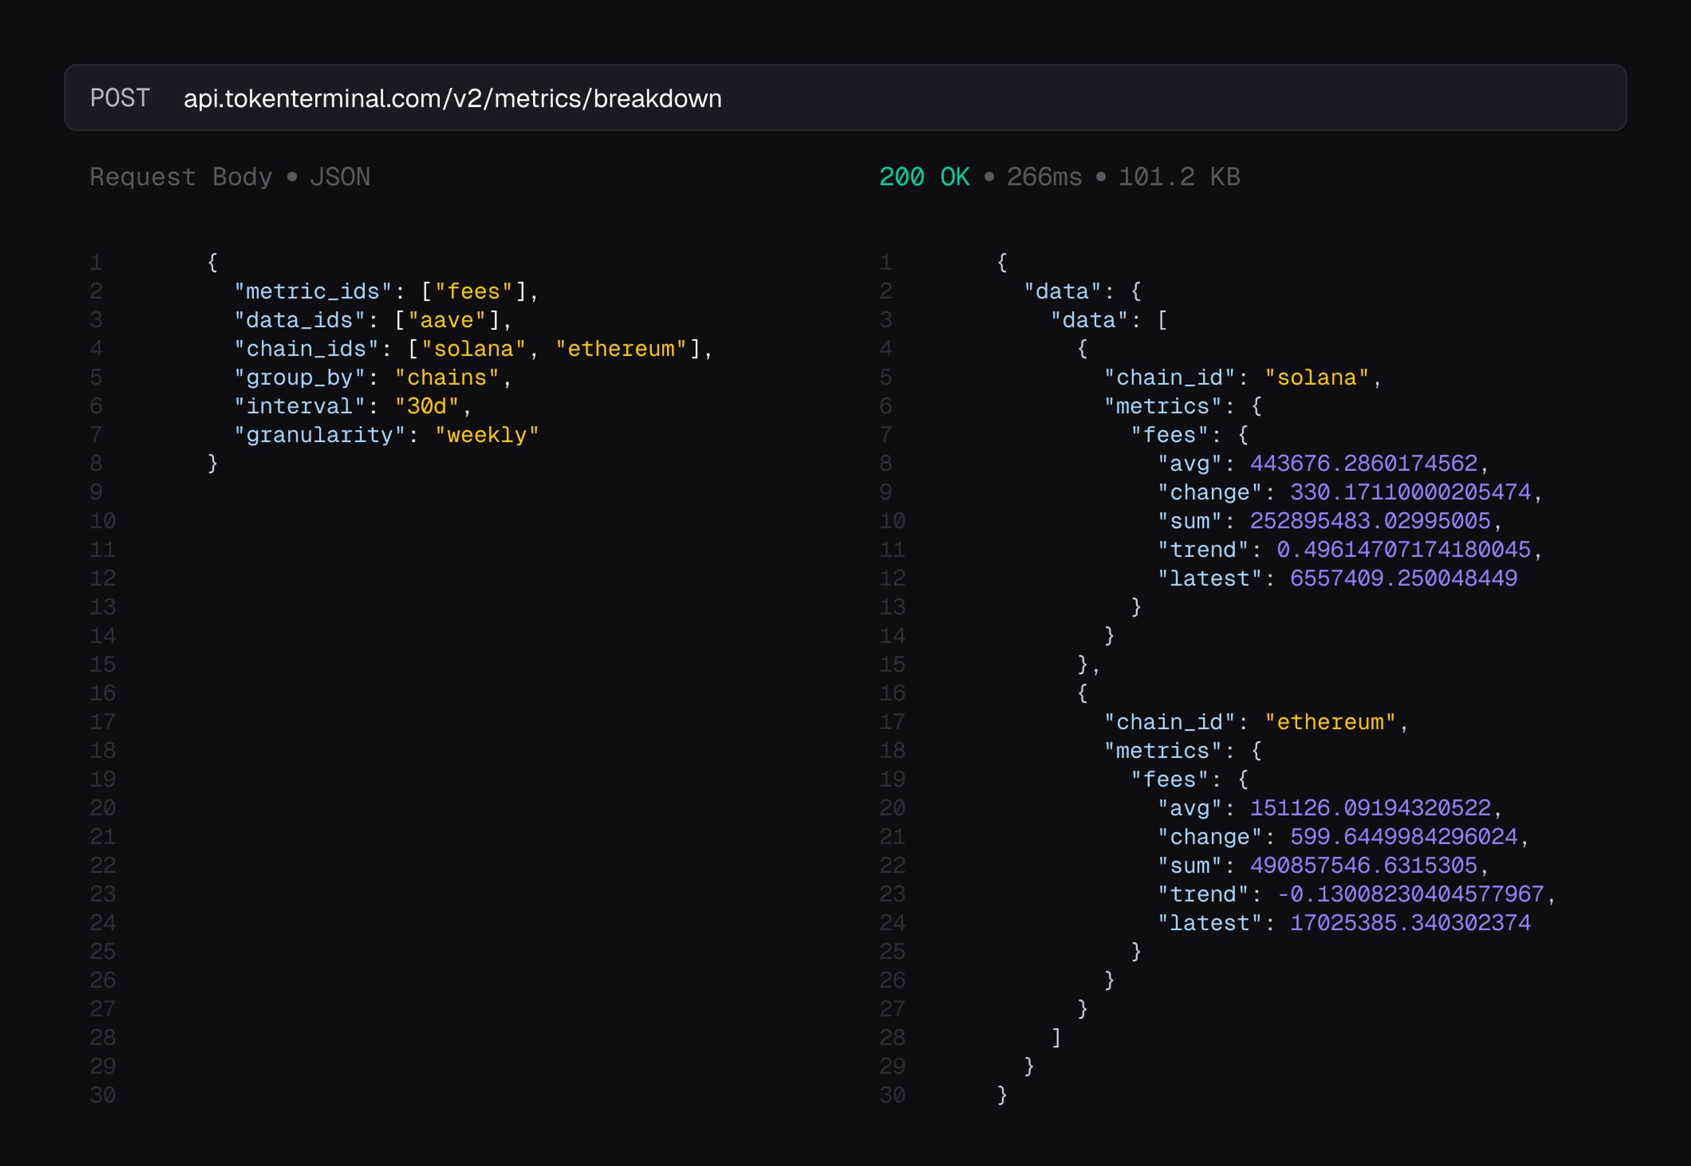Click the "chains" group_by value
1691x1166 pixels.
tap(446, 378)
